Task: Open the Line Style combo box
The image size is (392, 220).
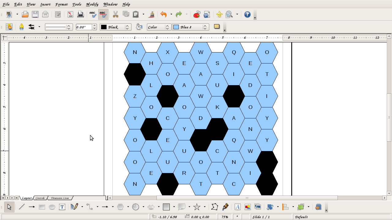Action: pyautogui.click(x=58, y=27)
